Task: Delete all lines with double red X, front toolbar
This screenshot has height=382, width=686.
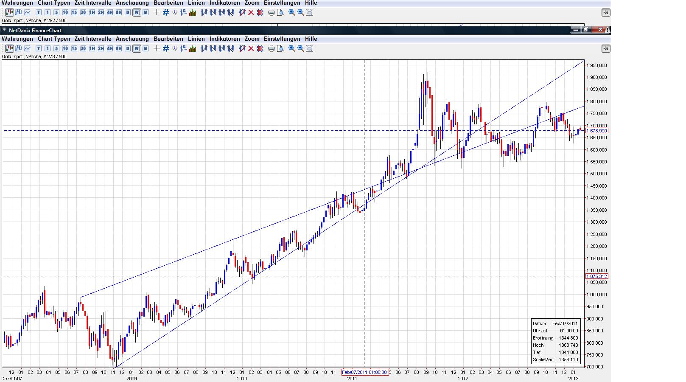Action: (x=260, y=48)
